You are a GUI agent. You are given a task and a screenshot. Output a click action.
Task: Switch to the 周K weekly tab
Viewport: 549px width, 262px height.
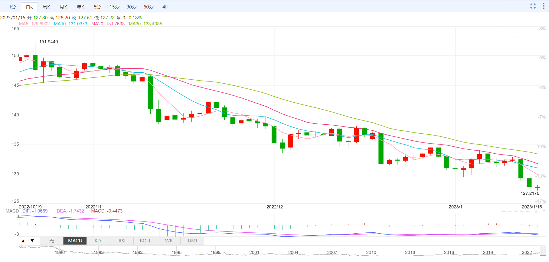coord(46,7)
